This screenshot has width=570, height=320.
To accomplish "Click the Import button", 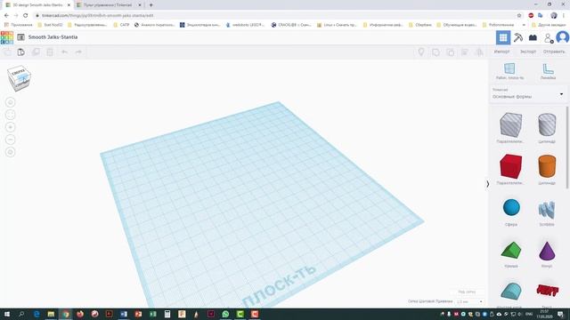I will click(x=501, y=52).
